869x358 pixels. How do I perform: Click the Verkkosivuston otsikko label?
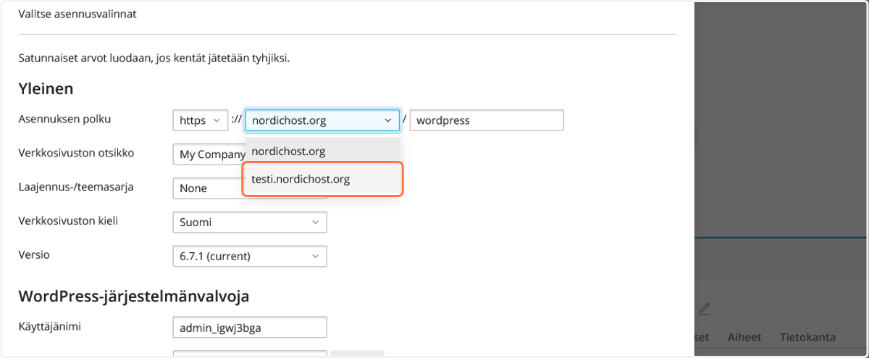[76, 153]
